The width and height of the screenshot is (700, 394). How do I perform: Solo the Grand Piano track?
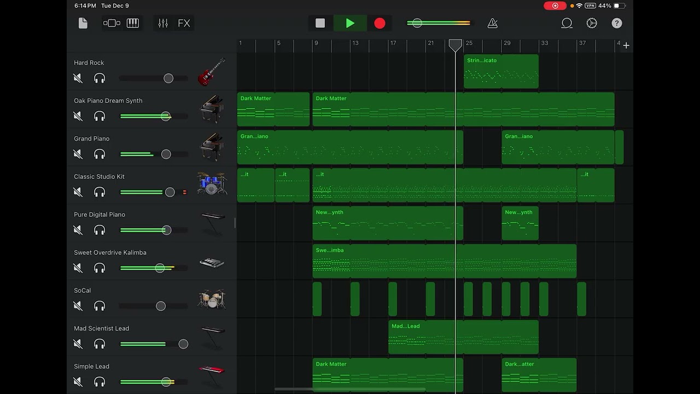(100, 154)
